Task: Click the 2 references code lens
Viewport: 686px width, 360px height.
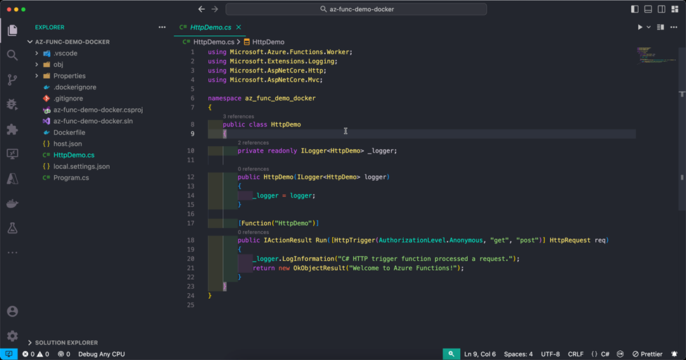Action: click(253, 143)
